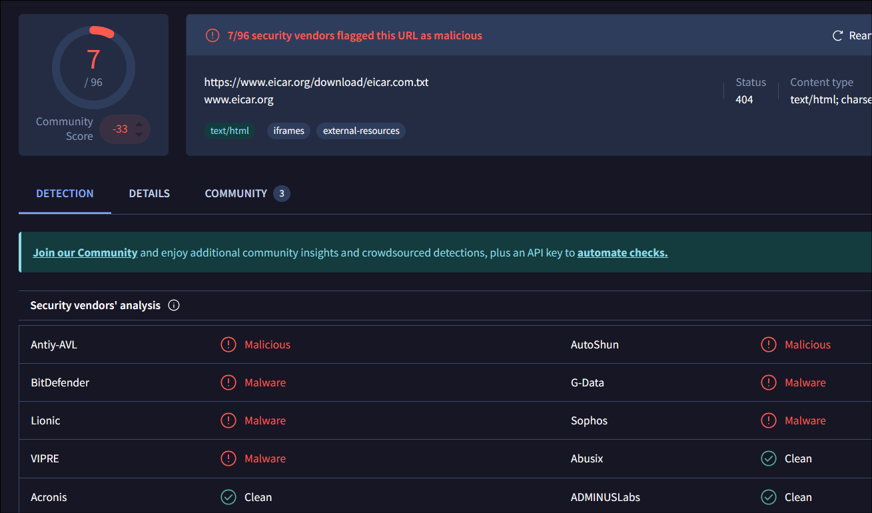Upvote the community score with up arrow
The height and width of the screenshot is (513, 872).
139,124
